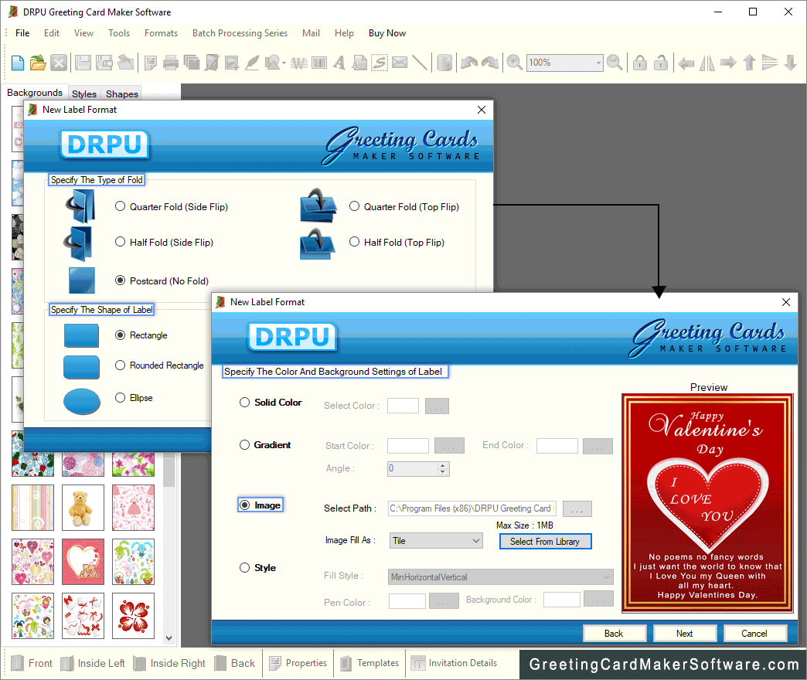
Task: Click the database cylinder toolbar icon
Action: pyautogui.click(x=444, y=63)
